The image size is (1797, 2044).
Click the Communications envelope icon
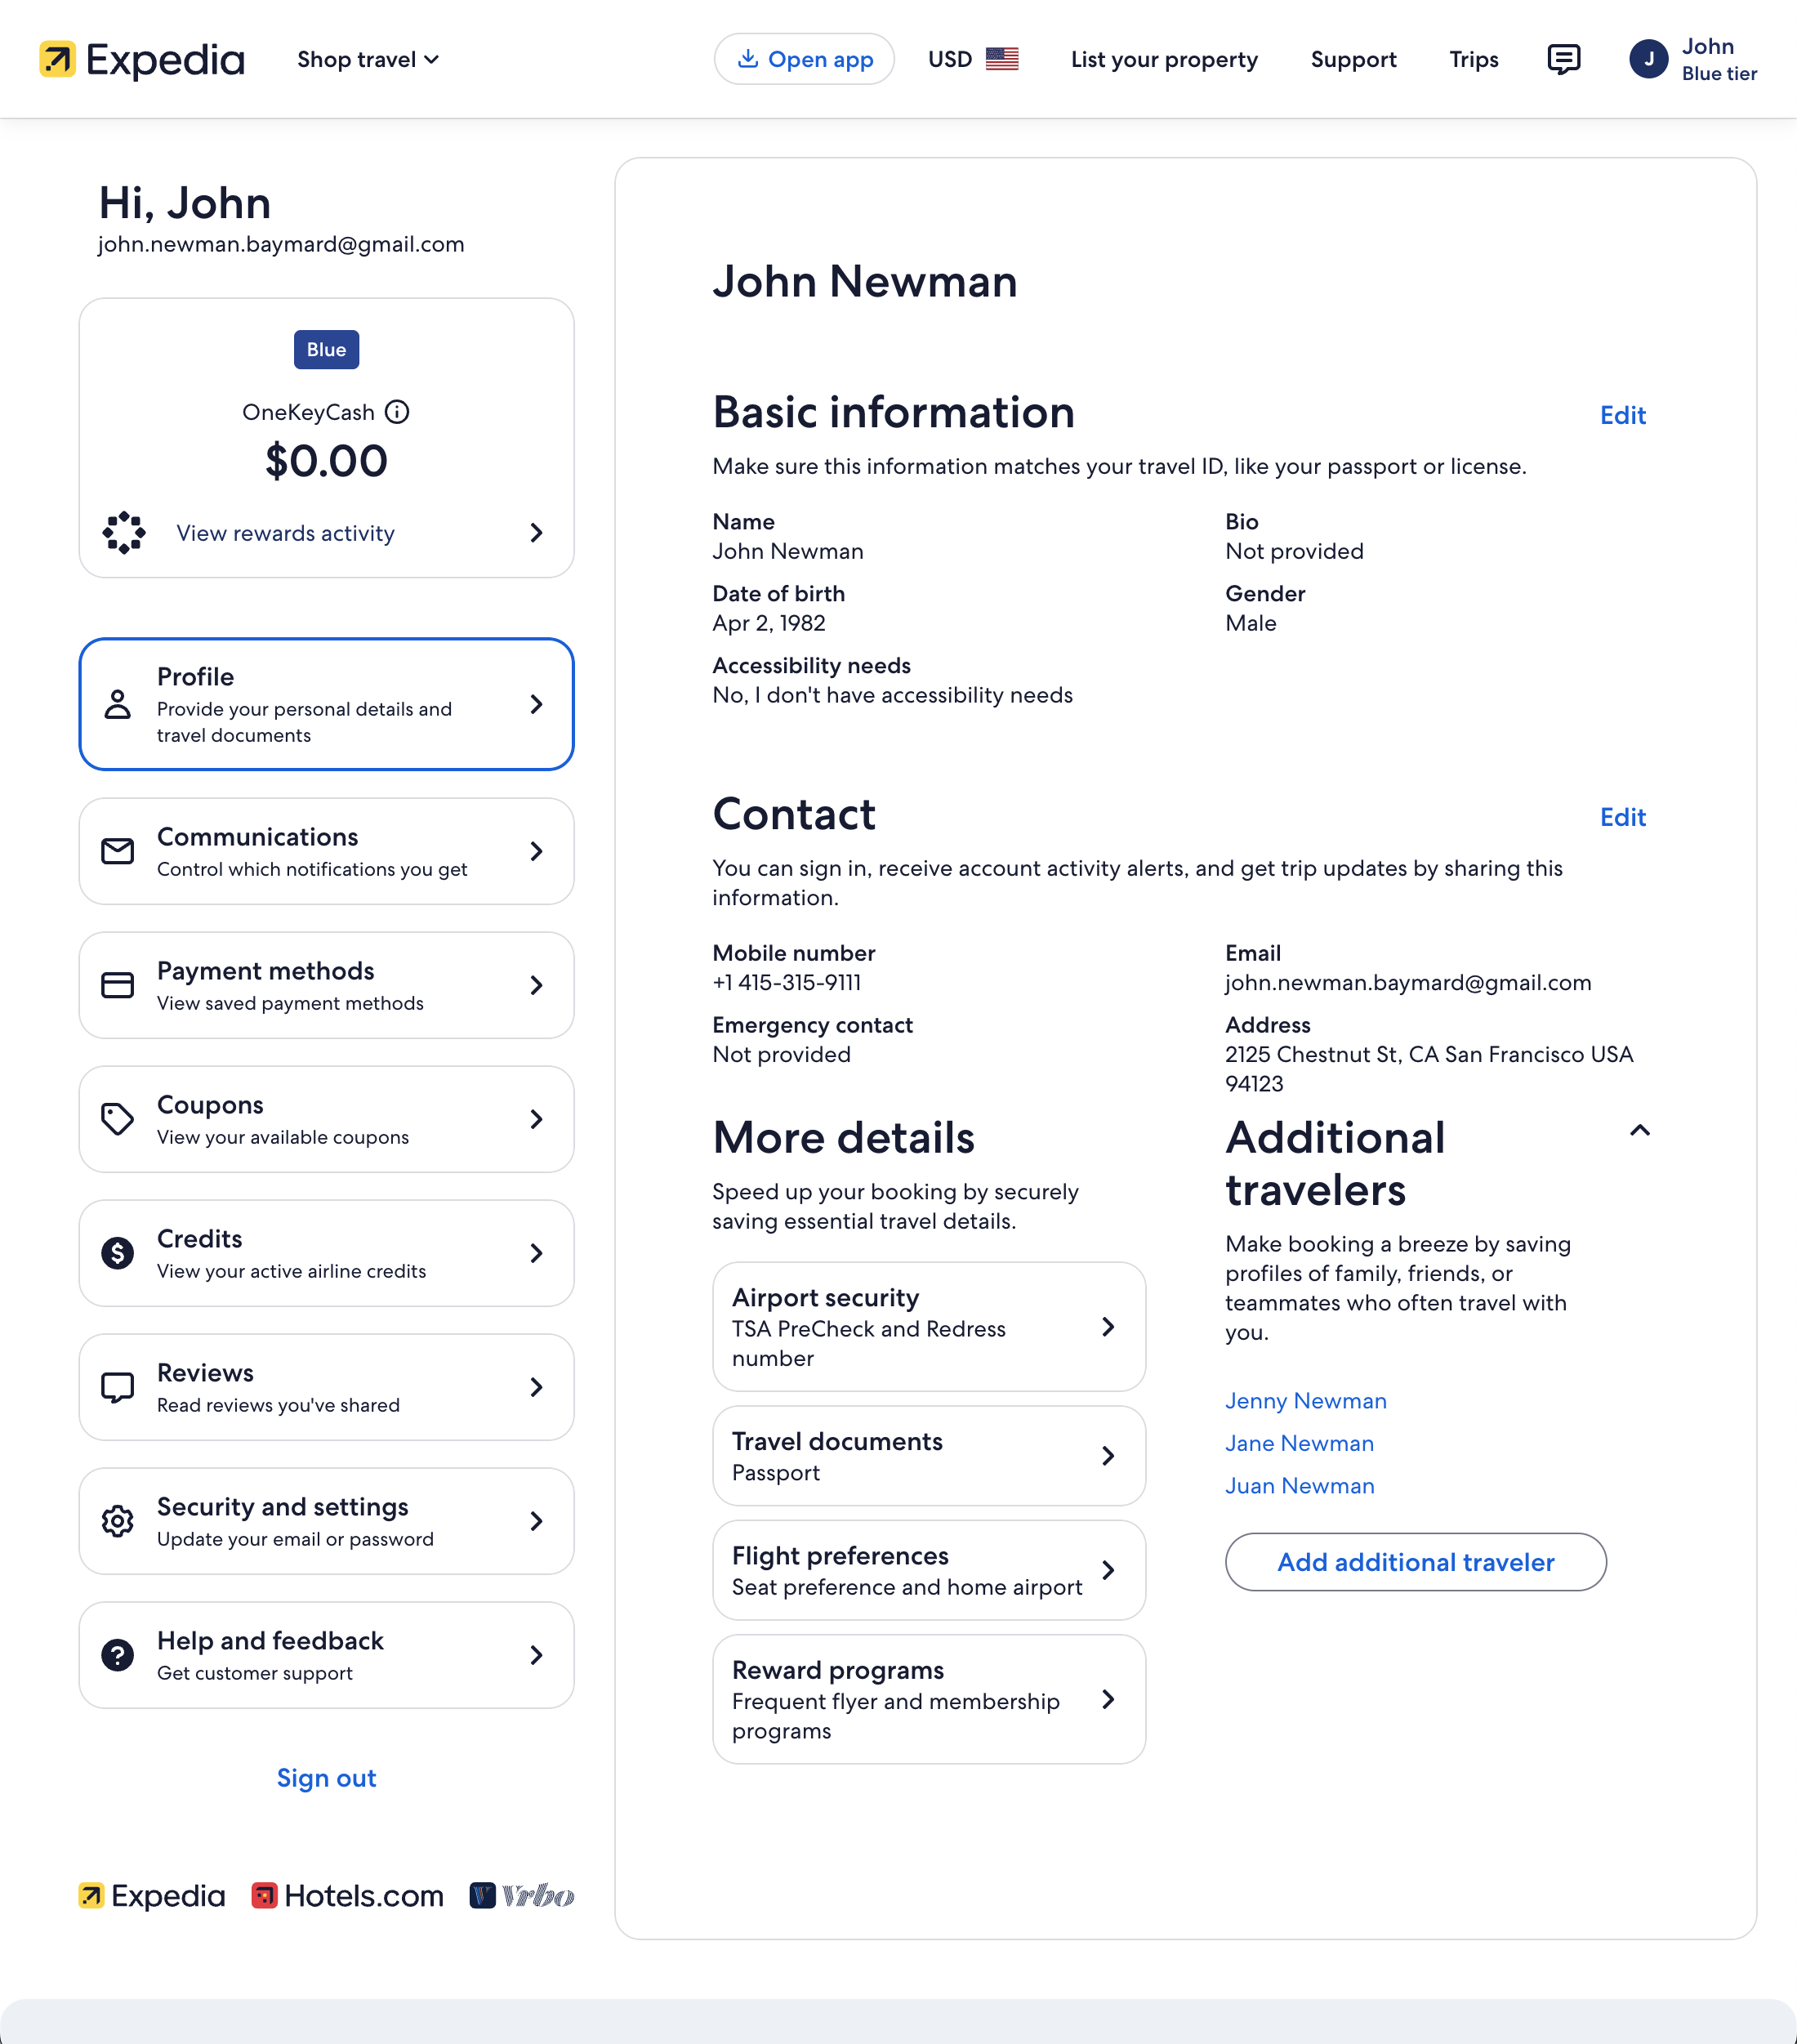click(117, 851)
